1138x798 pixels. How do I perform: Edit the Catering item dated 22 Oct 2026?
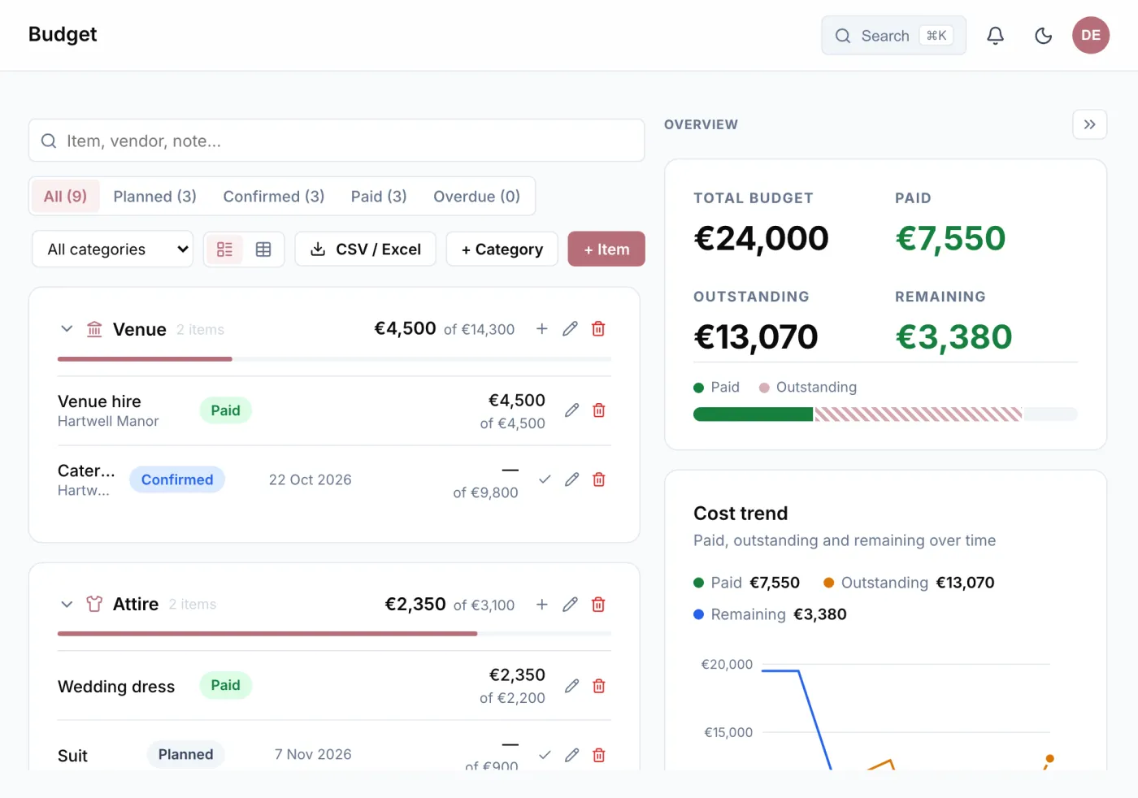(x=572, y=479)
